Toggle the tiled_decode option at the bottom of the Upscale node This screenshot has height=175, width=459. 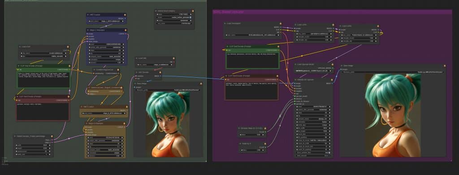point(313,156)
